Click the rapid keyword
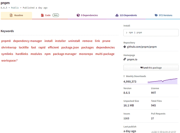The image size is (180, 133). coord(42,47)
